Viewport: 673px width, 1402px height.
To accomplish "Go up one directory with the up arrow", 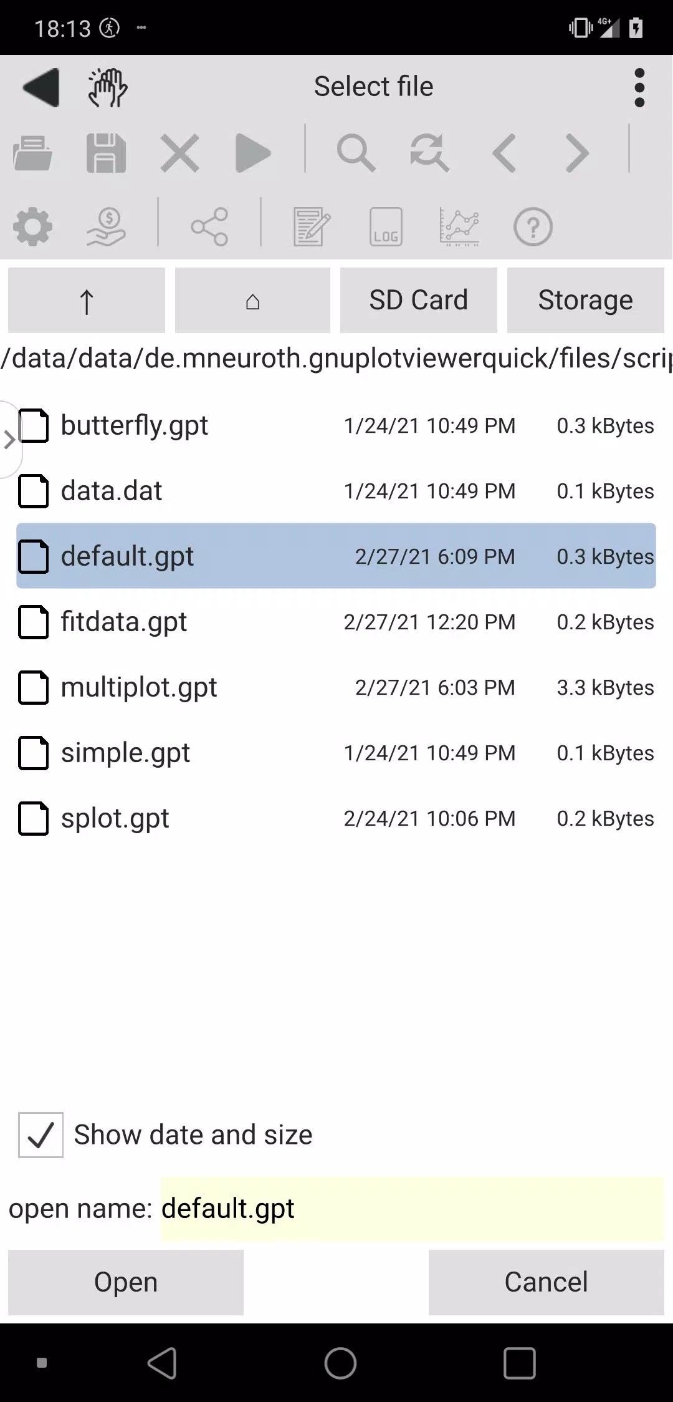I will click(x=87, y=301).
